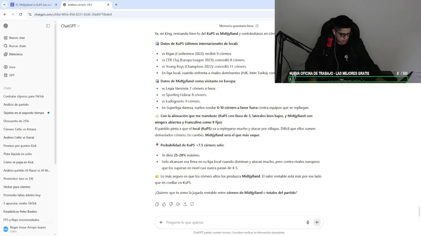Open chat Estadísticas Peter Bankes
Image resolution: width=421 pixels, height=236 pixels.
click(x=20, y=211)
